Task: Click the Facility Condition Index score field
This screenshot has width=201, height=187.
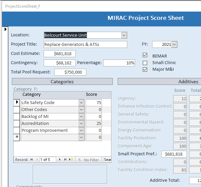Action: [180, 170]
